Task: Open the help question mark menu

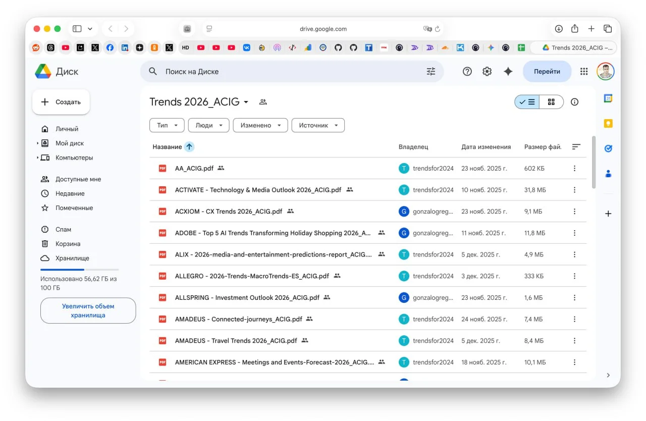Action: click(467, 72)
